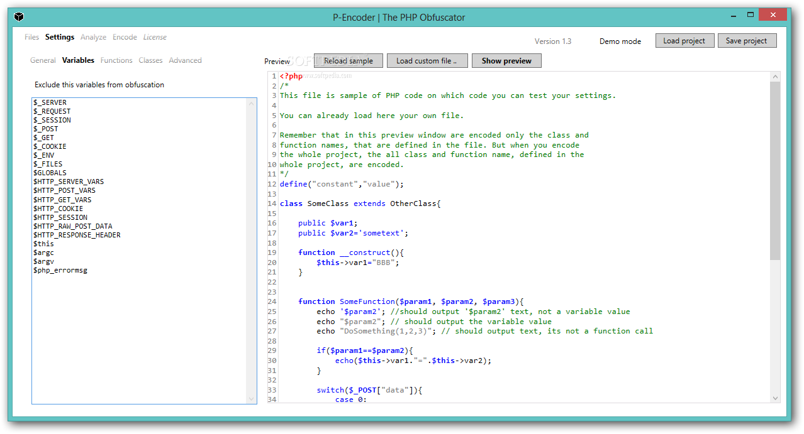Click the function SomeFunction declaration line
804x434 pixels.
pyautogui.click(x=411, y=301)
